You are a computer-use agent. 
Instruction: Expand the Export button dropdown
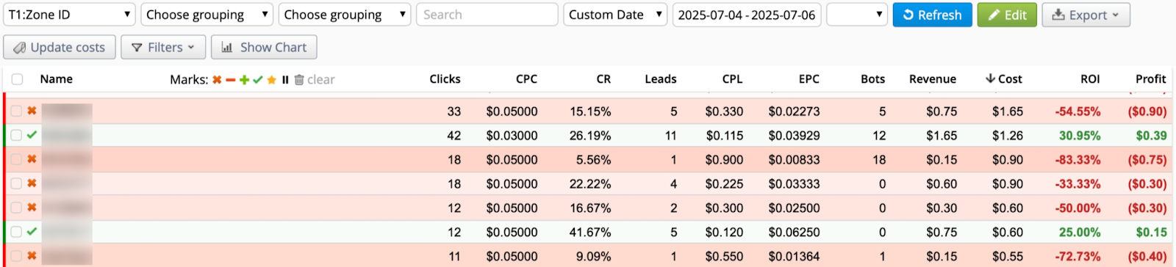(x=1086, y=15)
